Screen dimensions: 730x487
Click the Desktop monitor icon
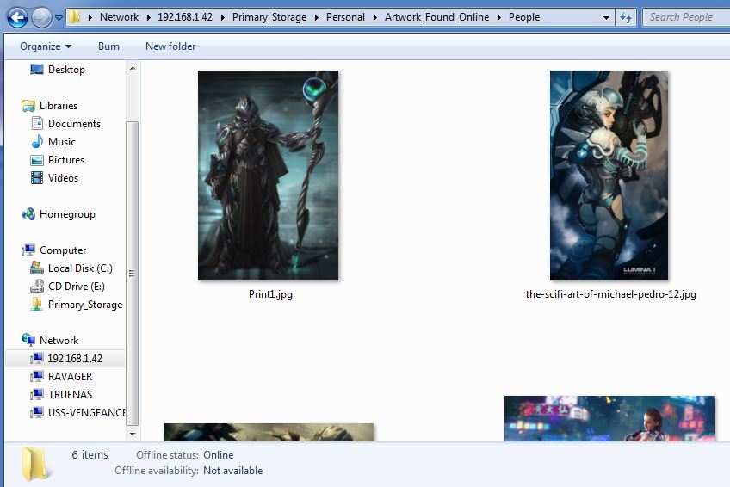37,70
